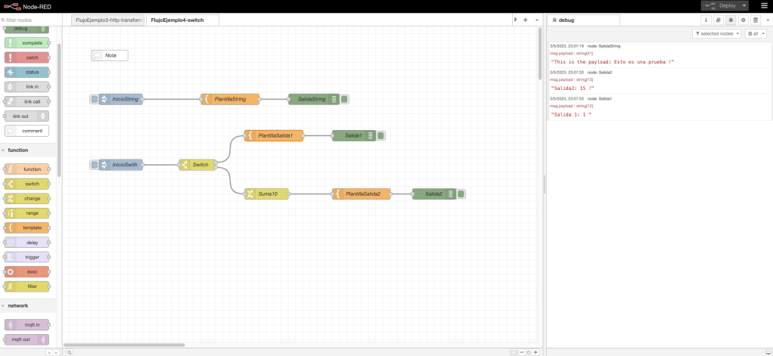This screenshot has width=773, height=356.
Task: Switch to FlujoEjemplo3-http-transform tab
Action: pos(108,20)
